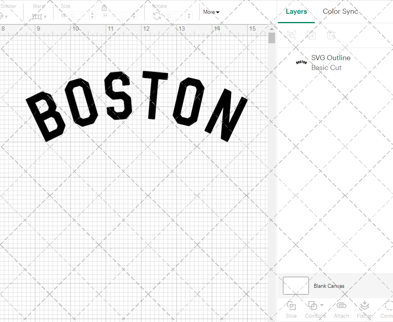Viewport: 393px width, 322px height.
Task: Click the Group layers icon
Action: pyautogui.click(x=292, y=35)
